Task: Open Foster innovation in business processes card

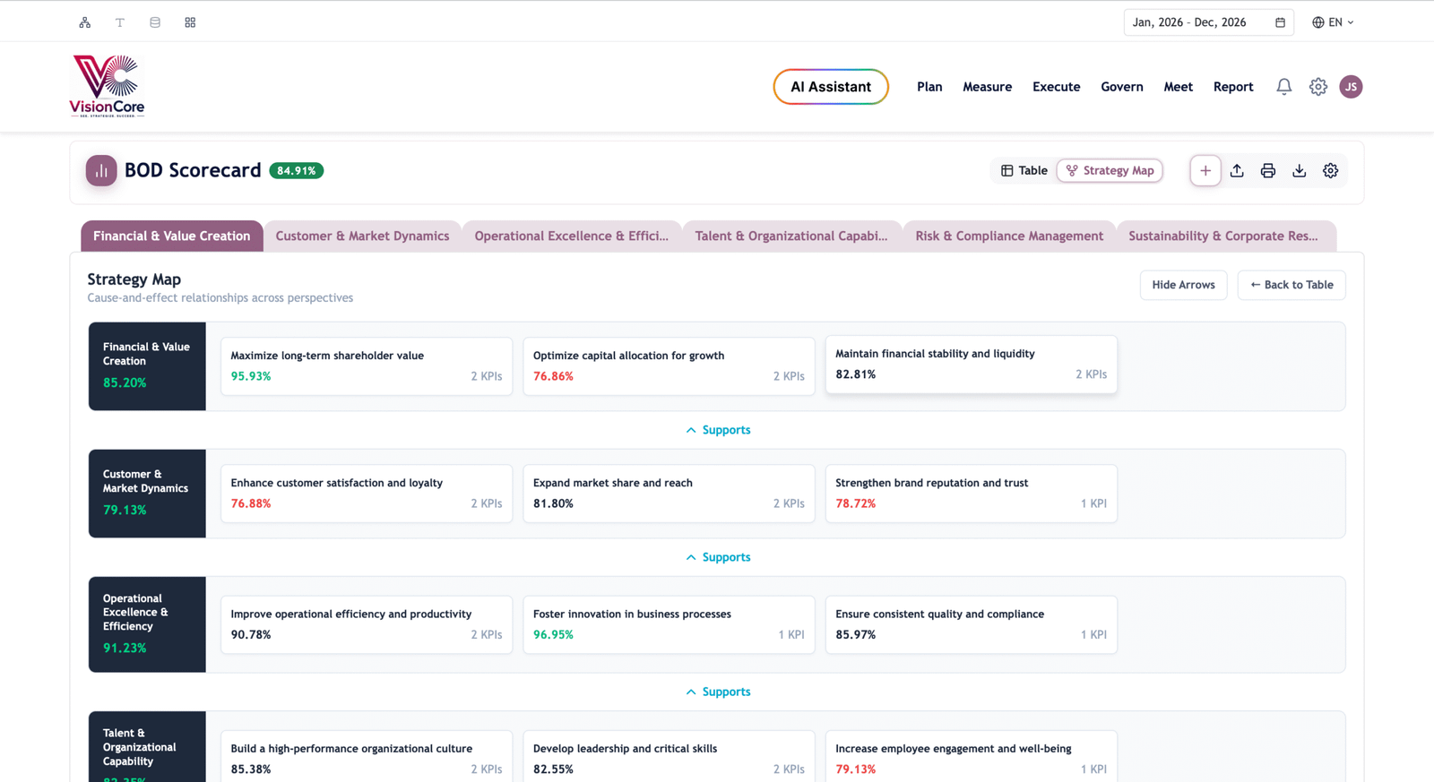Action: 669,624
